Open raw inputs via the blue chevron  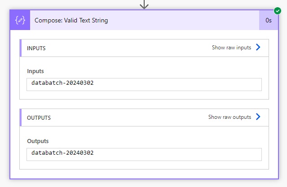click(258, 47)
